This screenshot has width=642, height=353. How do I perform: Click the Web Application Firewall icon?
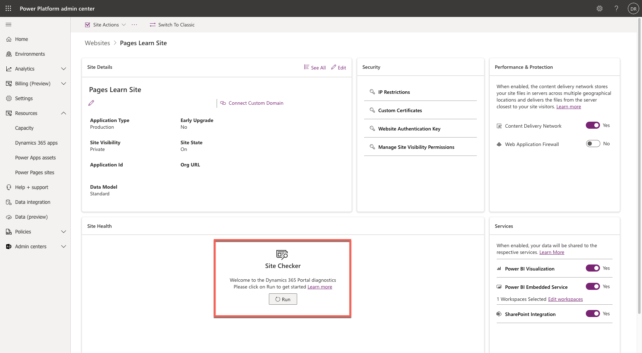tap(499, 144)
